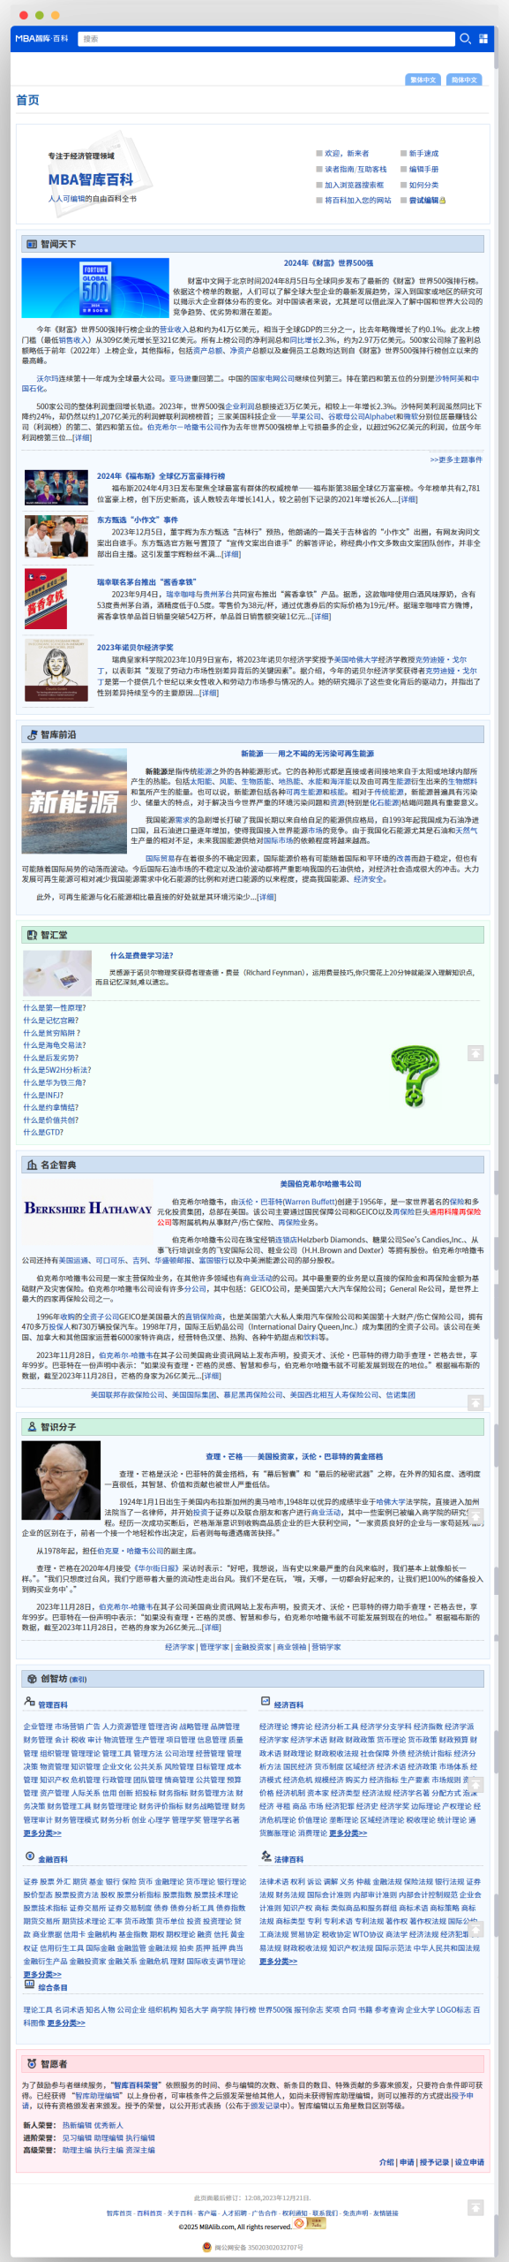Open 什么是GTD? link

[43, 1131]
